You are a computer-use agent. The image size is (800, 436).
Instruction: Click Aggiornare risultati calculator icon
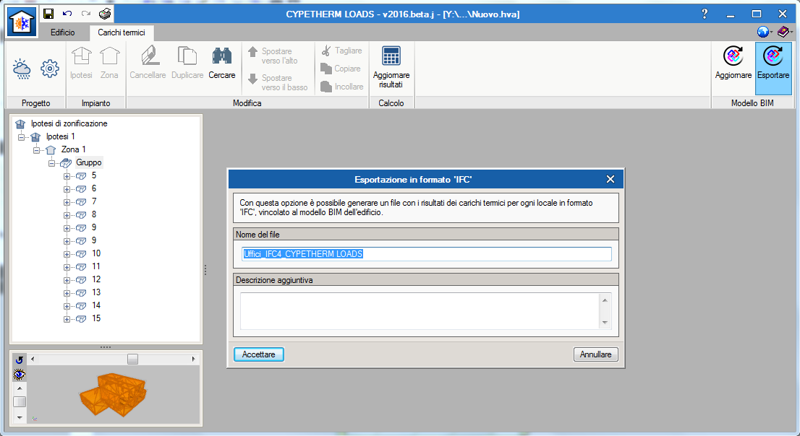pyautogui.click(x=391, y=66)
